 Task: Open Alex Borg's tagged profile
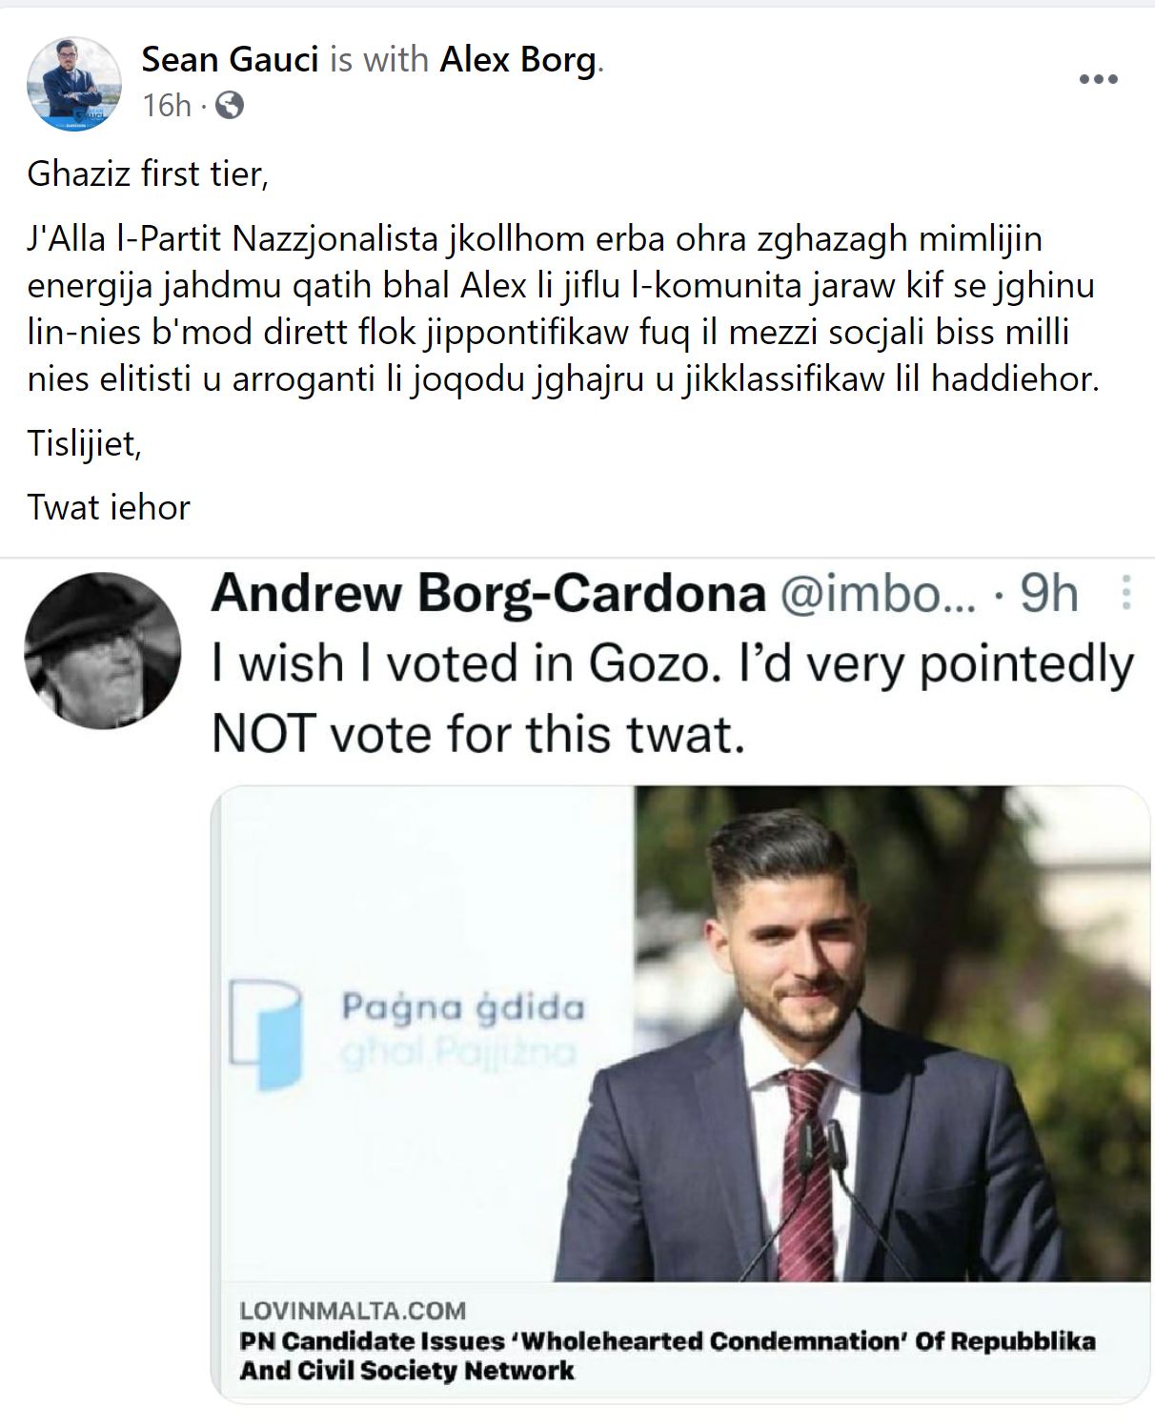pyautogui.click(x=520, y=60)
